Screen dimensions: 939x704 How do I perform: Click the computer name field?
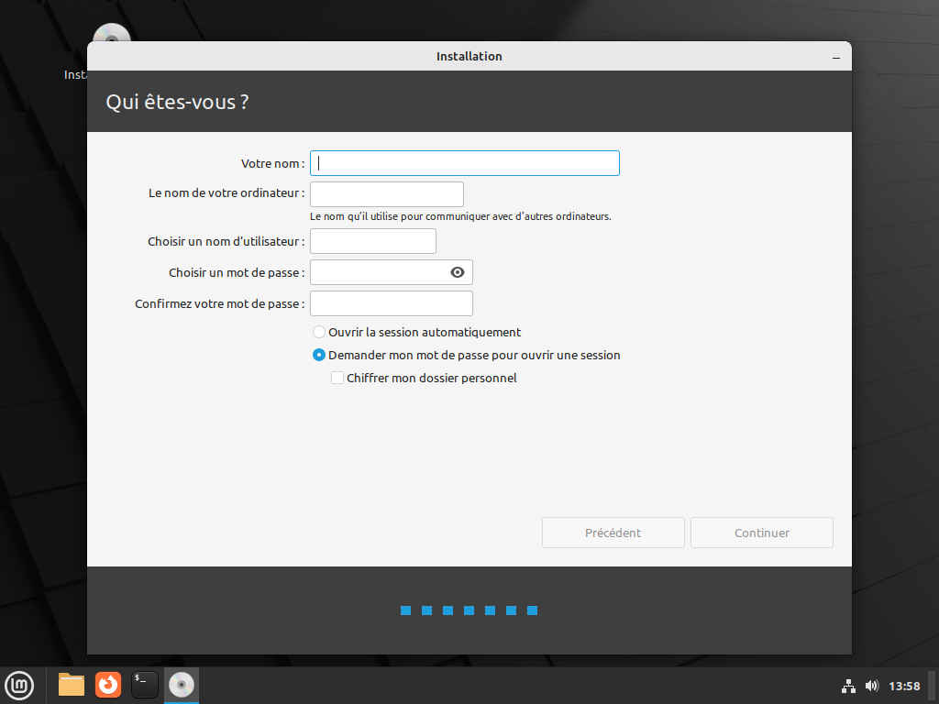click(386, 193)
